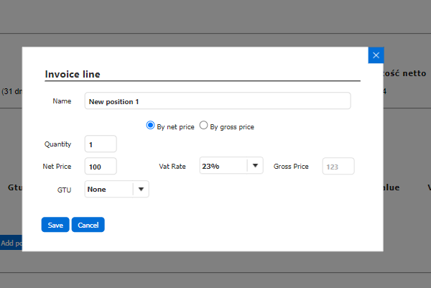Click the disabled Gross Price field

338,167
